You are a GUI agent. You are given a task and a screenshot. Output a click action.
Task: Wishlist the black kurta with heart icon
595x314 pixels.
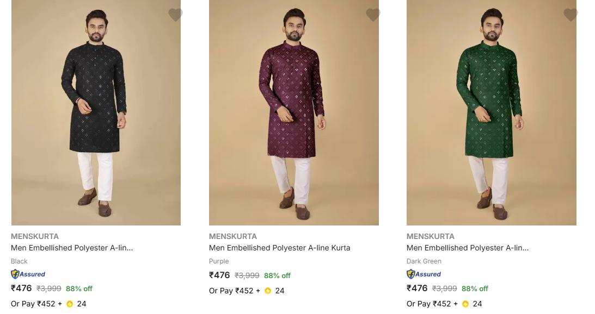tap(175, 15)
